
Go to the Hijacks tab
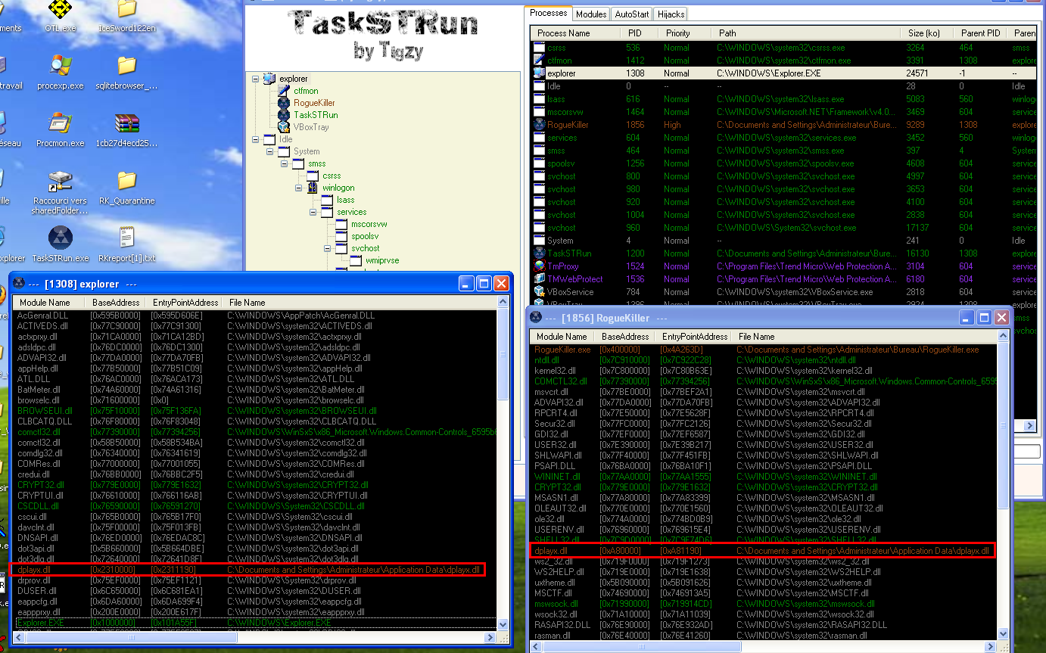[x=671, y=14]
